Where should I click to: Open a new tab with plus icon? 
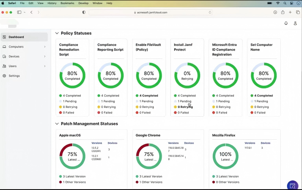tap(290, 12)
